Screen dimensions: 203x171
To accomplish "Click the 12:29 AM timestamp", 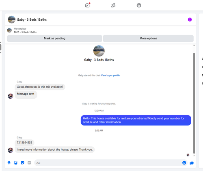I will point(99,110).
